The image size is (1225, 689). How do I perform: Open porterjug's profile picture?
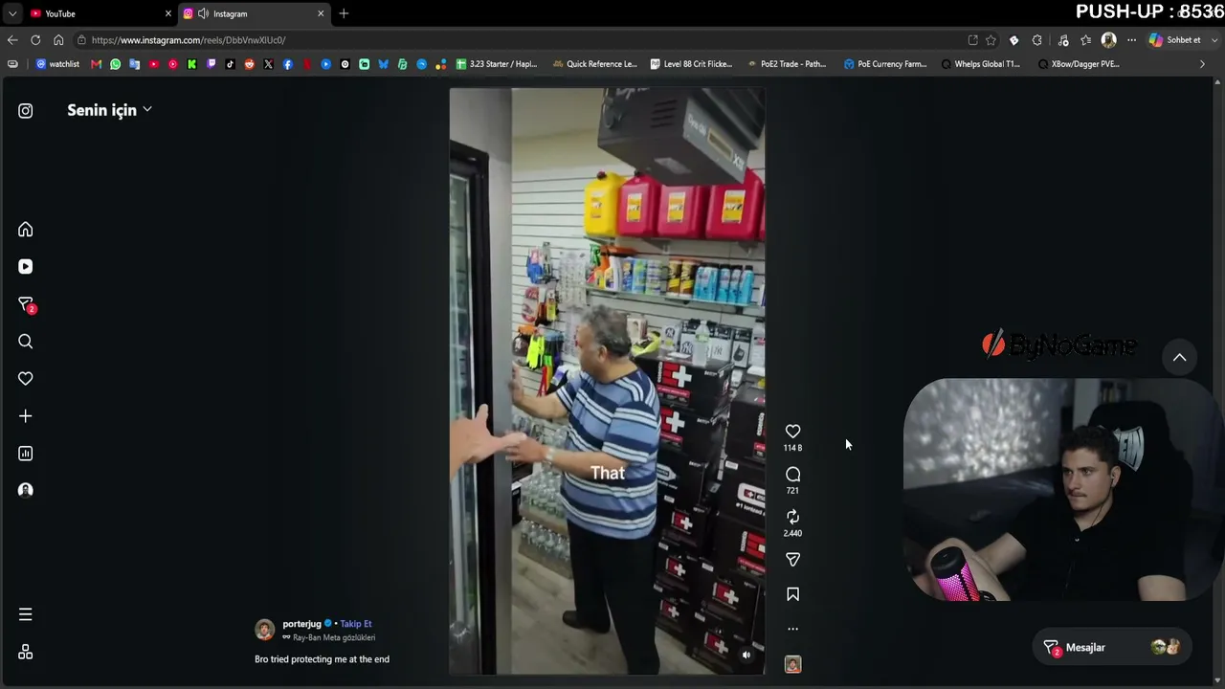tap(265, 630)
